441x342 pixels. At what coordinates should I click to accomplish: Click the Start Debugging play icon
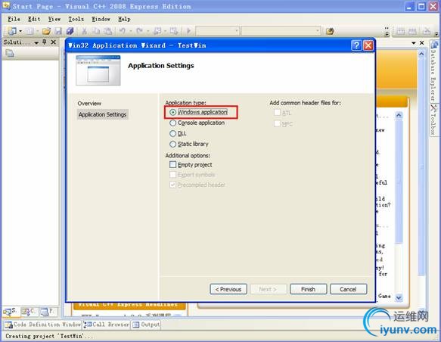[x=188, y=31]
